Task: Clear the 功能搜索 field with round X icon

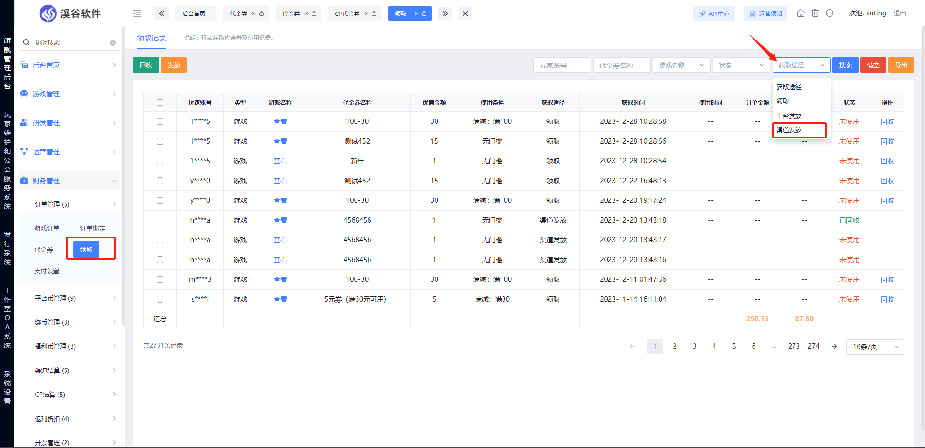Action: pyautogui.click(x=113, y=43)
